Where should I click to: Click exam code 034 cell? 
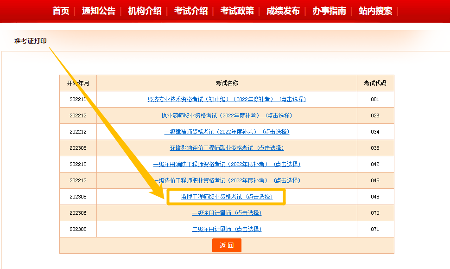[x=375, y=132]
